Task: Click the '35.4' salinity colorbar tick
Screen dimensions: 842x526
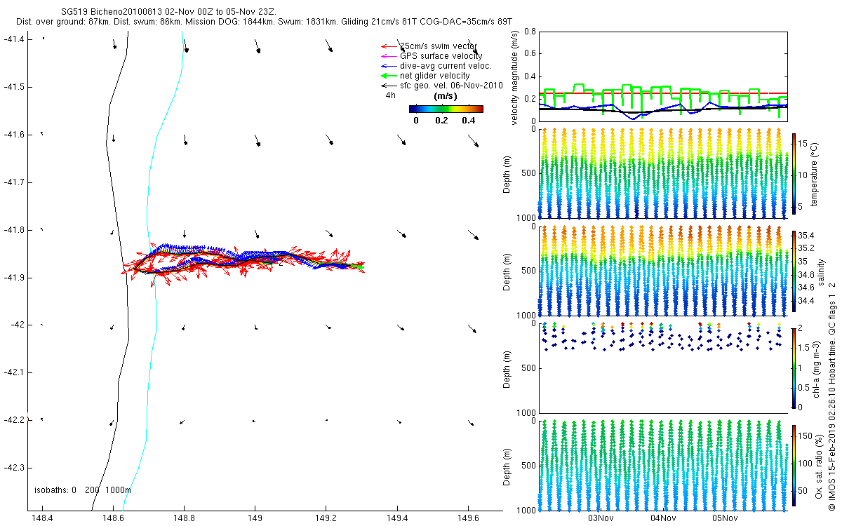Action: [808, 235]
